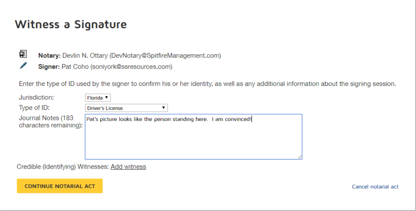Click the Credible (Identifying) Witnesses label
This screenshot has width=416, height=211.
point(63,167)
